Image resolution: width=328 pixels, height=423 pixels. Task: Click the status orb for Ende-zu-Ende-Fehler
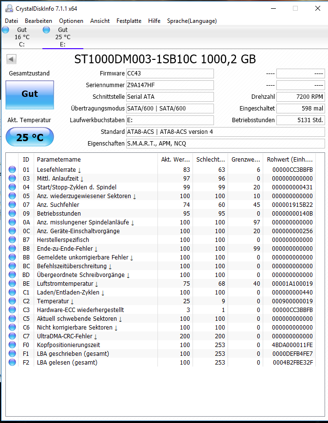[12, 248]
